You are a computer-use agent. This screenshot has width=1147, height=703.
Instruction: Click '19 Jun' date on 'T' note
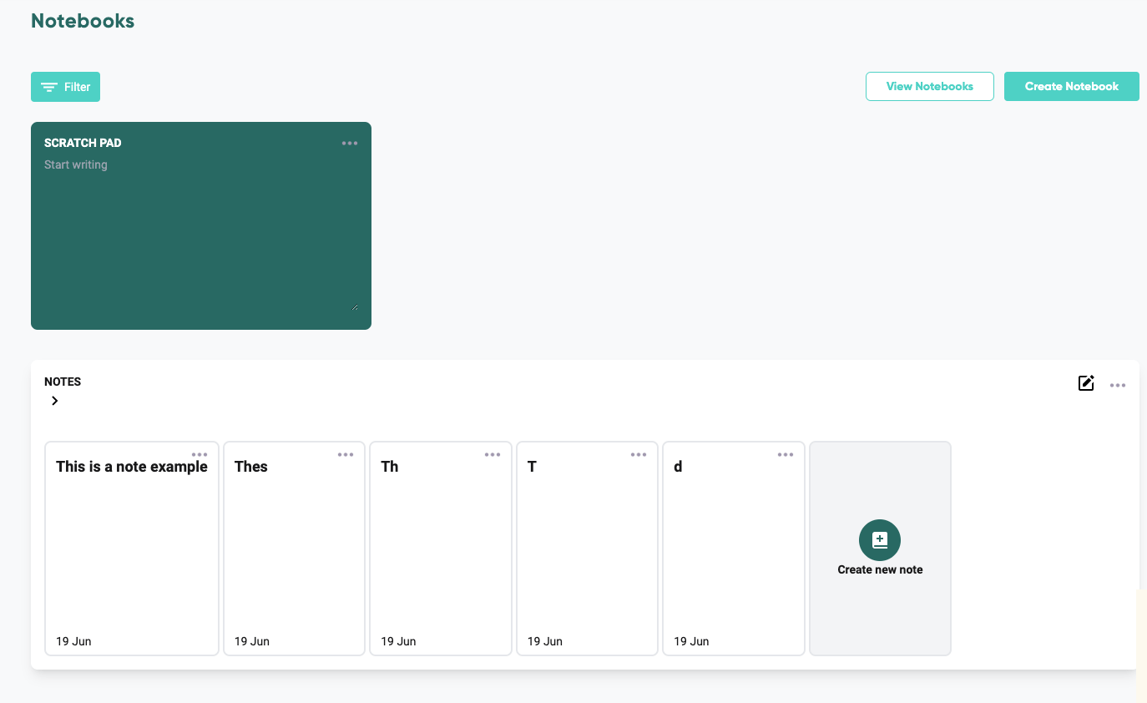click(x=545, y=641)
